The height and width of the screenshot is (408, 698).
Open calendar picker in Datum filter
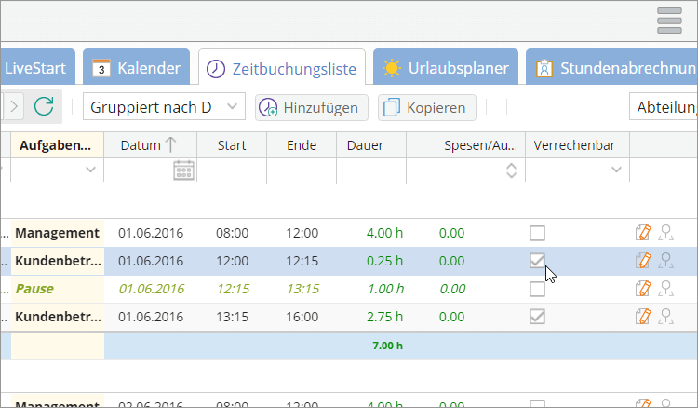(x=183, y=170)
